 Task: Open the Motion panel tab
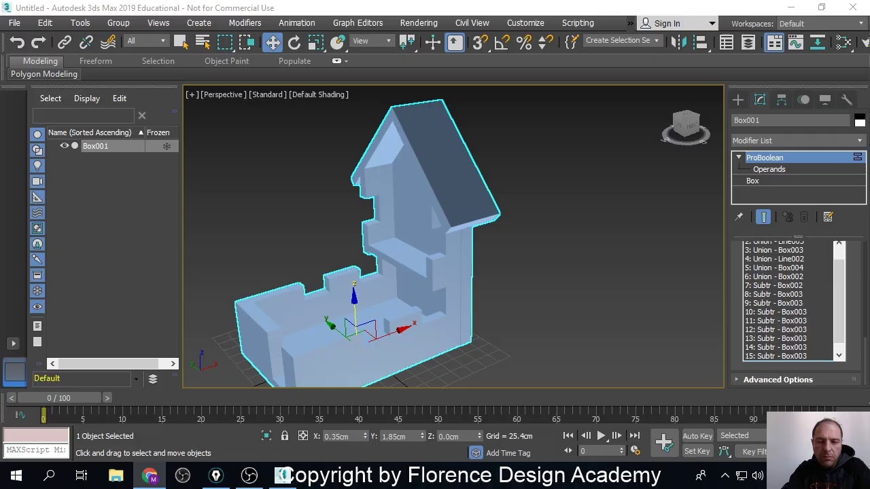(x=803, y=100)
